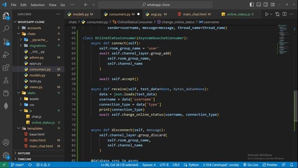Screen dimensions: 298x168
Task: Open Explorer Views and More Actions ellipsis
Action: tap(58, 14)
